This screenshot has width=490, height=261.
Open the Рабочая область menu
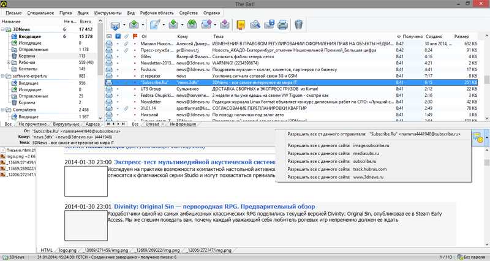coord(157,13)
